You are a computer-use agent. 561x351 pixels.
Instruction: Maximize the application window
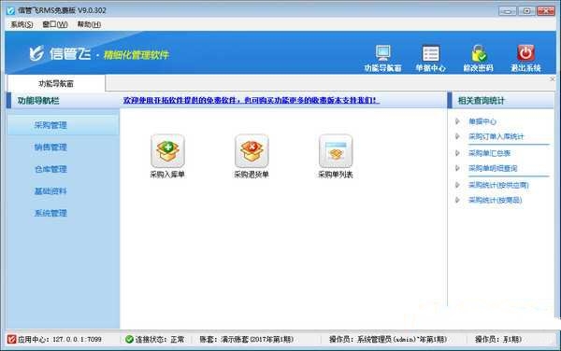point(526,11)
